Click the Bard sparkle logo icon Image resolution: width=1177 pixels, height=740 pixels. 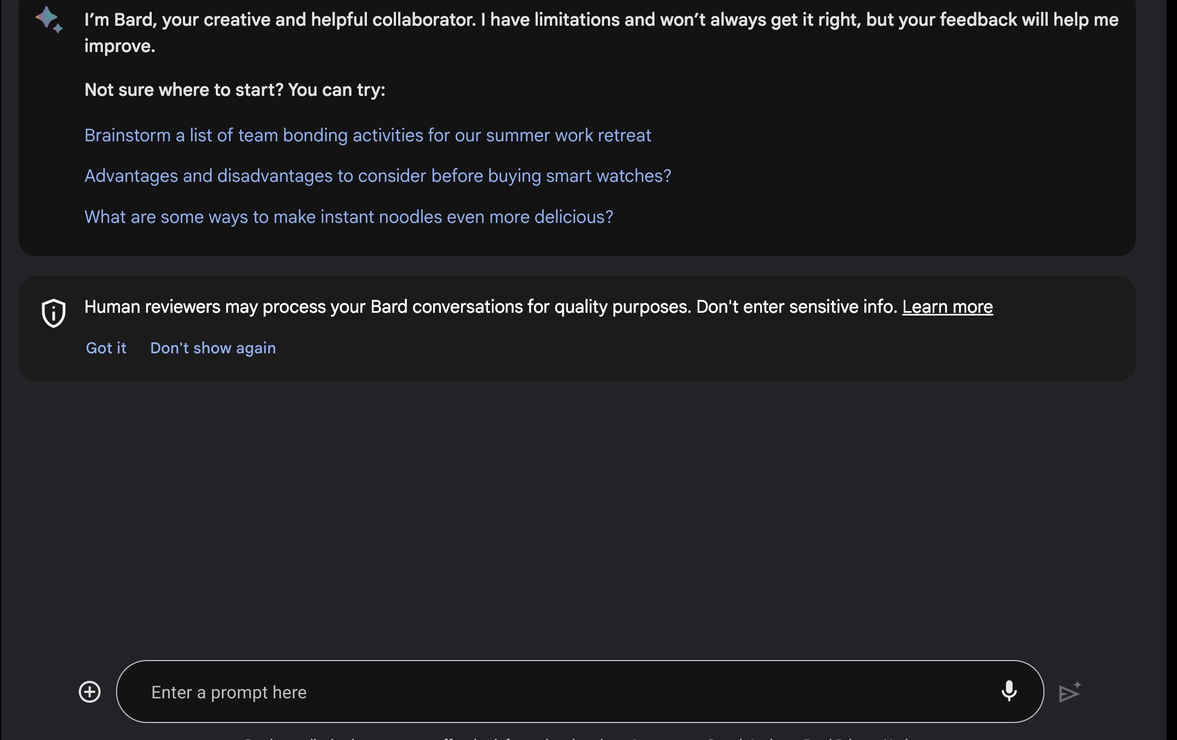[x=49, y=20]
